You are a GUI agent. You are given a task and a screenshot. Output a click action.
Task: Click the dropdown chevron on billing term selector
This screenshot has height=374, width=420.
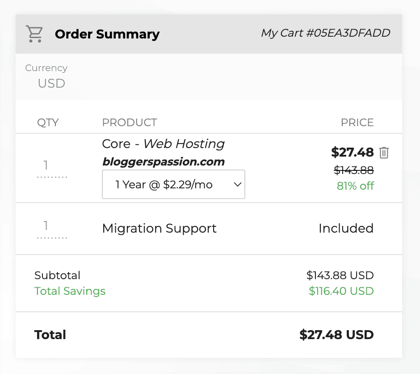point(237,184)
